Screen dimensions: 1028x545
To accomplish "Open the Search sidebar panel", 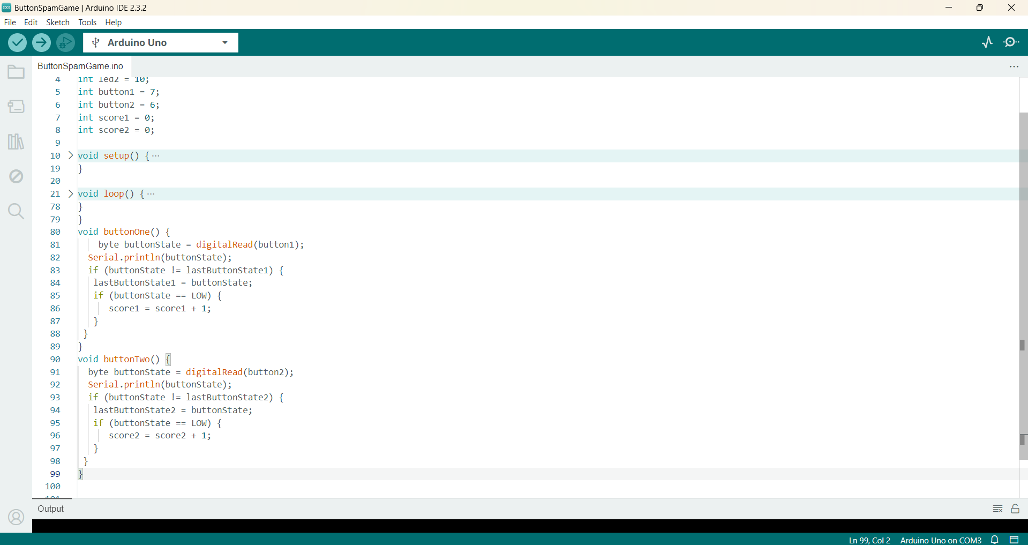I will pyautogui.click(x=16, y=211).
